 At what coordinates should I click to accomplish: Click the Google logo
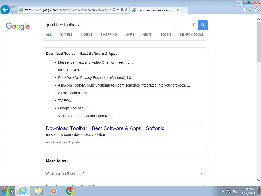point(18,26)
